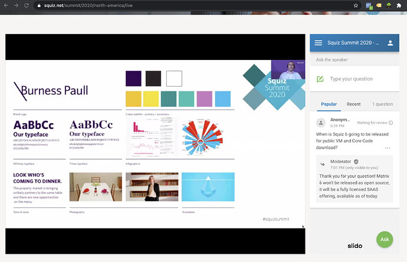Click the edit icon beside Type your question
This screenshot has height=262, width=407.
(320, 79)
